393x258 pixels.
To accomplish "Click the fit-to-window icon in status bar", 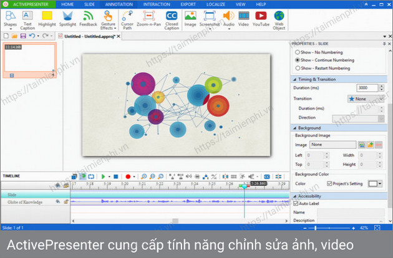I will pos(377,227).
